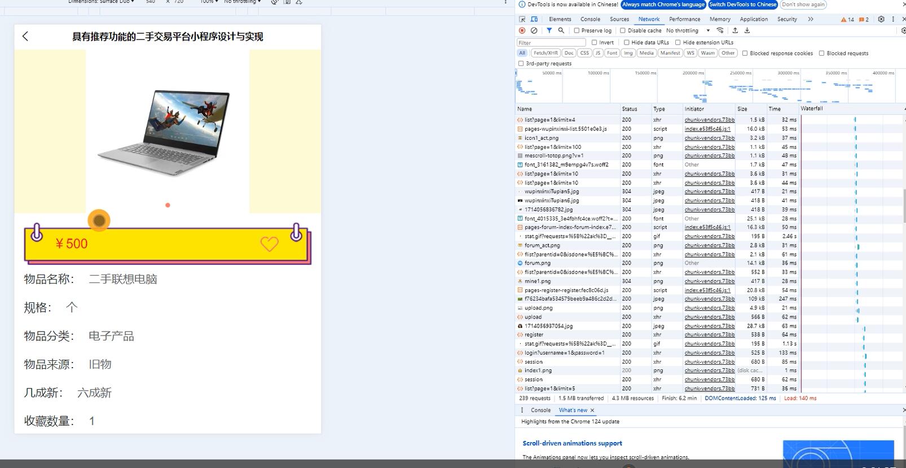Favorite the item with the heart icon
This screenshot has width=906, height=468.
(x=269, y=244)
